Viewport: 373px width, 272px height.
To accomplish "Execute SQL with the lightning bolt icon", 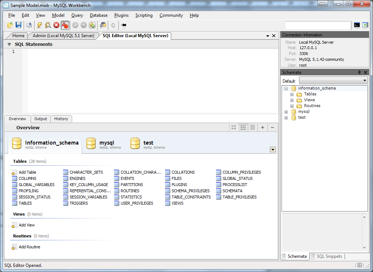I will point(39,25).
